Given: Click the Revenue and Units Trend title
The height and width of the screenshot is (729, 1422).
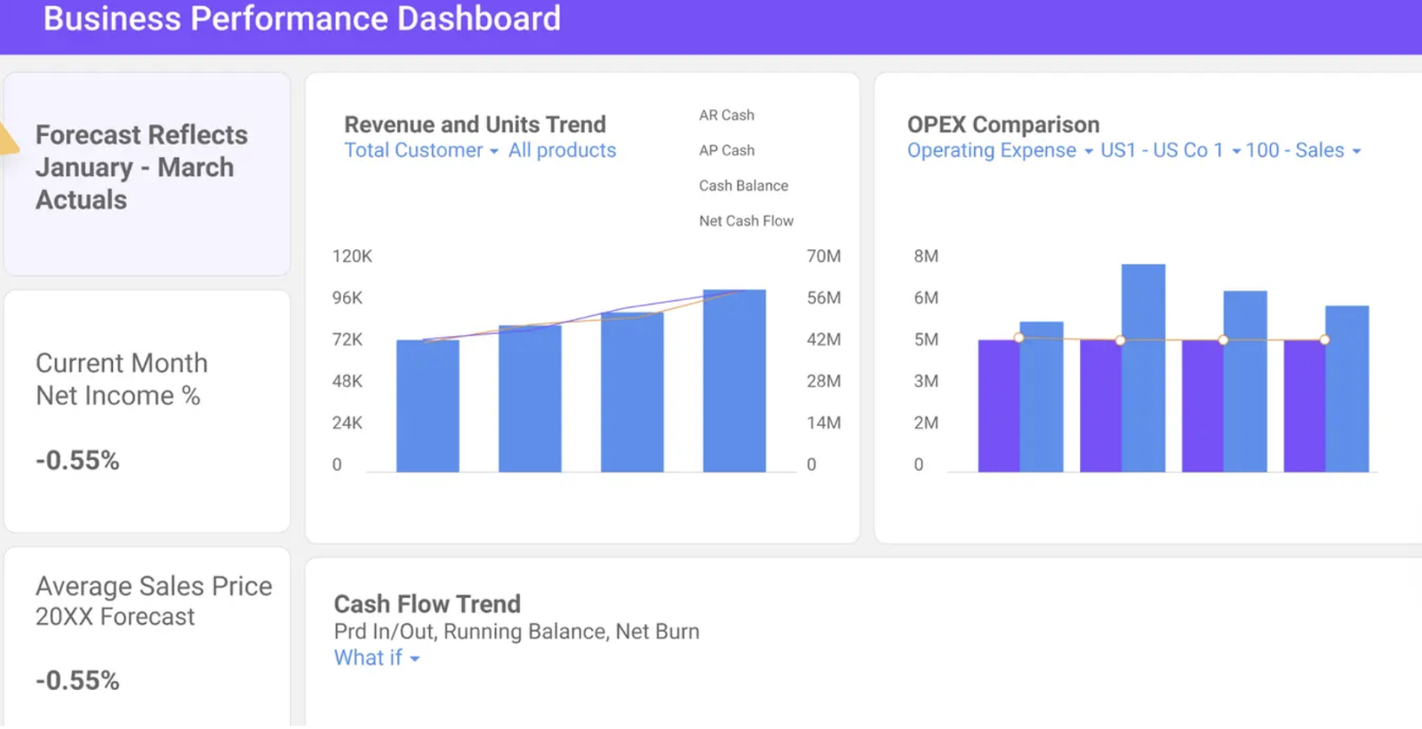Looking at the screenshot, I should (475, 124).
